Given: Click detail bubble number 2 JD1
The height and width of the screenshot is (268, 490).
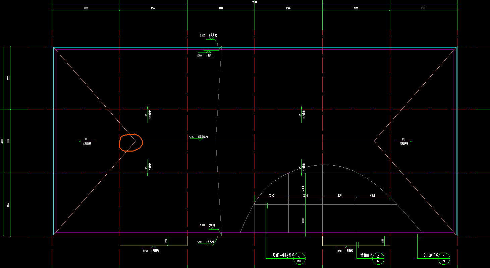Looking at the screenshot, I should pyautogui.click(x=378, y=258).
